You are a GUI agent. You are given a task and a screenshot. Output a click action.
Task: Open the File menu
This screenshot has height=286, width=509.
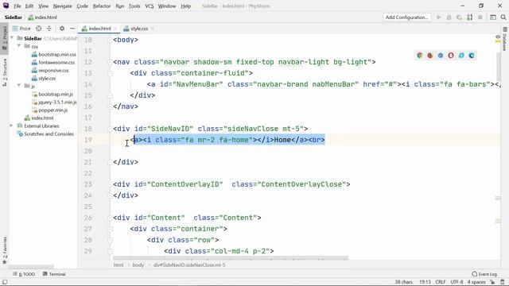pos(17,6)
